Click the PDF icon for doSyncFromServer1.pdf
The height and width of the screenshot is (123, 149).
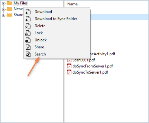69,66
